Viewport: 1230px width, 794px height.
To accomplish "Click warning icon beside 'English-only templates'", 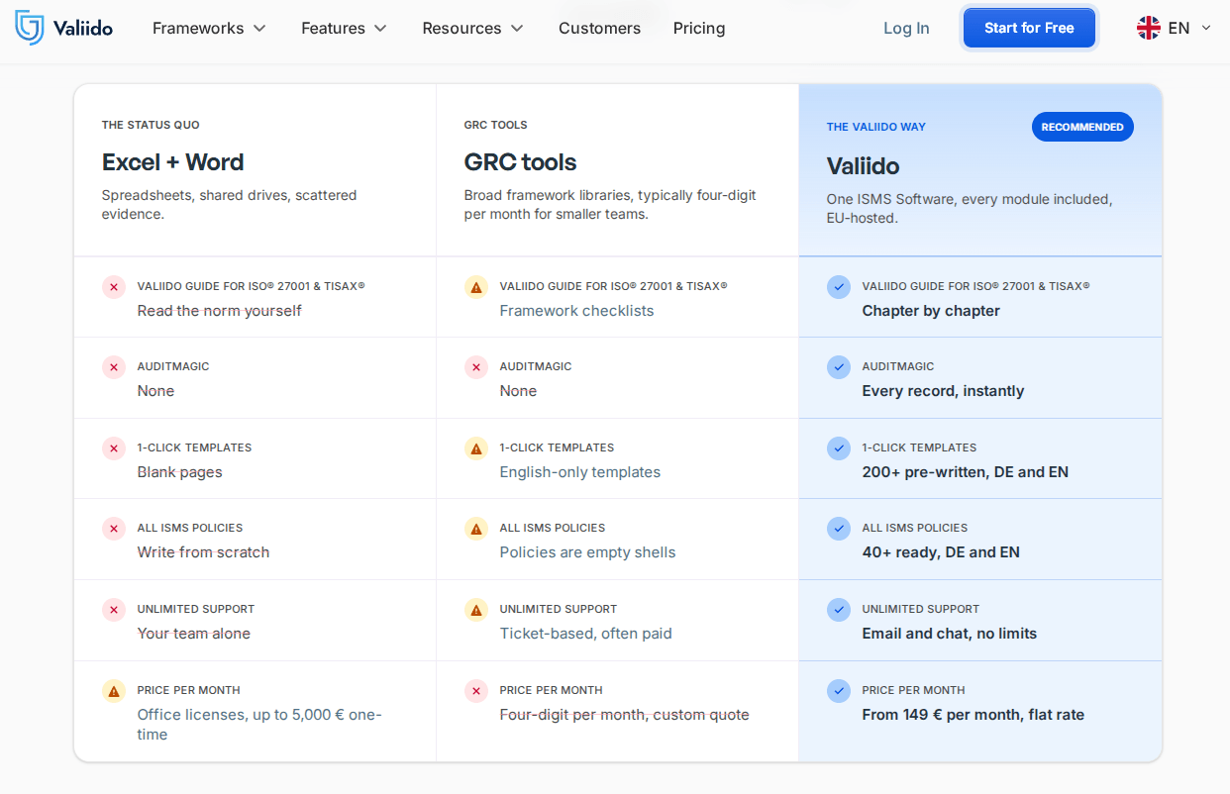I will tap(476, 448).
